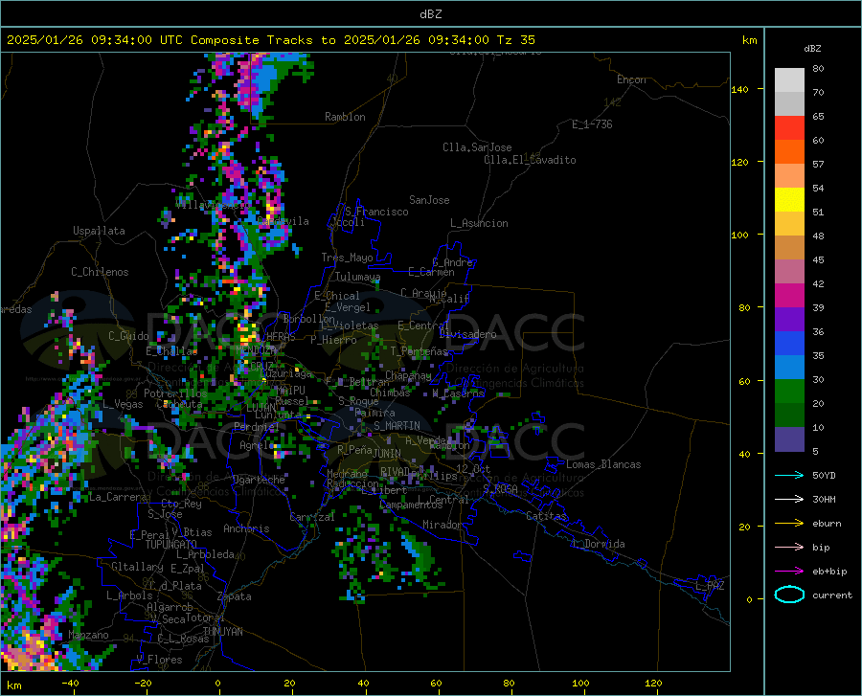Image resolution: width=862 pixels, height=696 pixels.
Task: Click the 'S_MARTIN' map label
Action: 397,426
